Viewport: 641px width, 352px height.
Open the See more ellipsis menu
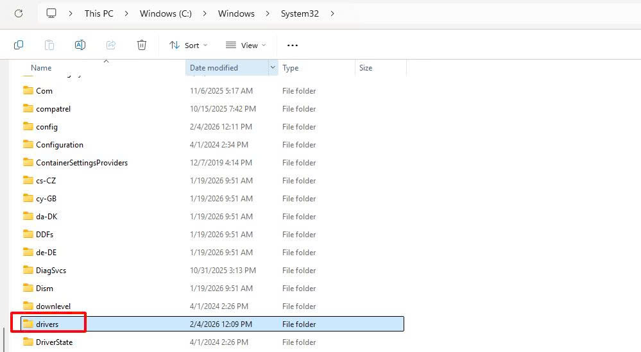(293, 46)
